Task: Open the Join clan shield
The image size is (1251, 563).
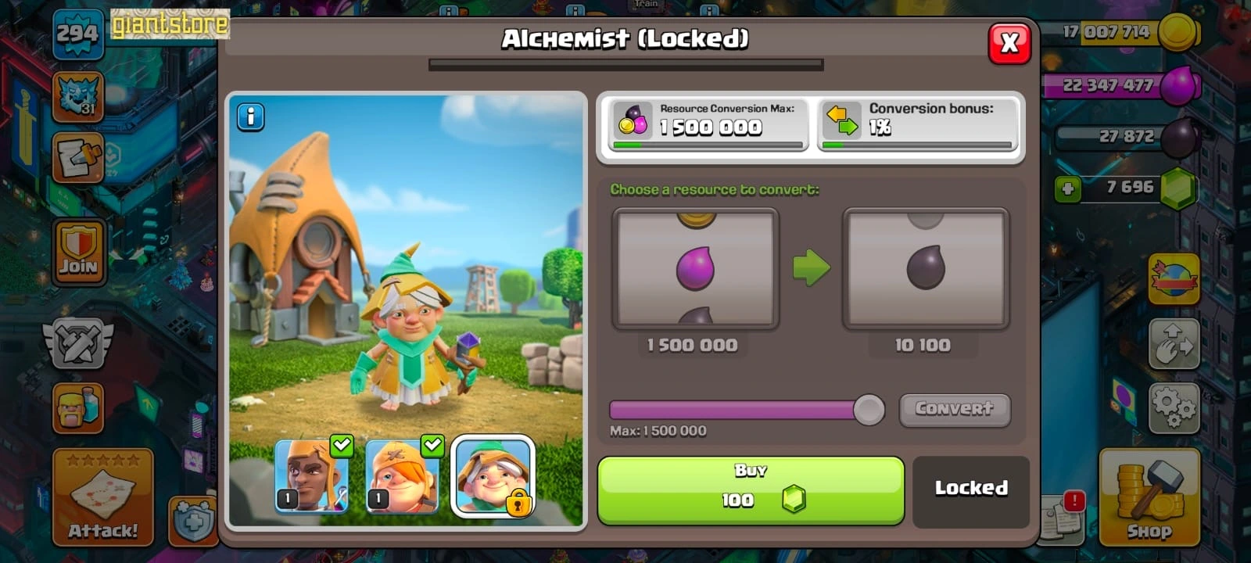Action: click(78, 252)
